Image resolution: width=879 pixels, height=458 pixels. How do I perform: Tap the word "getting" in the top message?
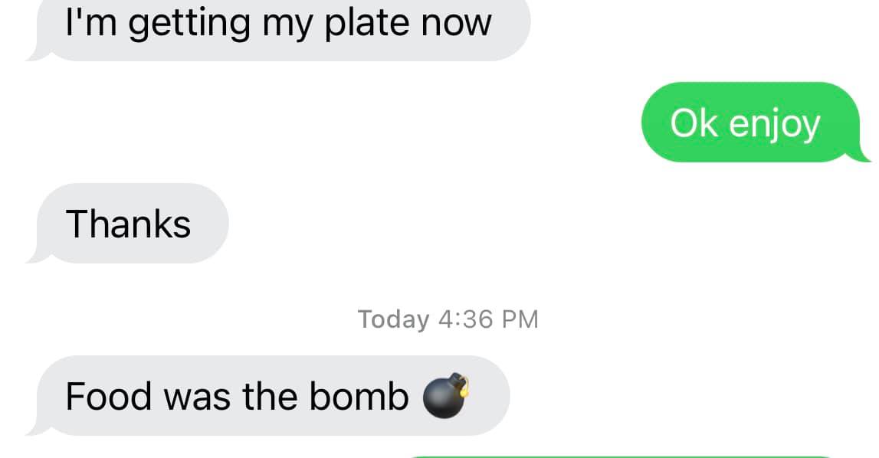[x=189, y=24]
